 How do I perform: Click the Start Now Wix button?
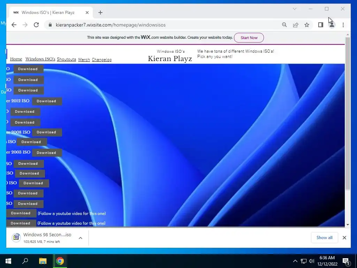[249, 38]
